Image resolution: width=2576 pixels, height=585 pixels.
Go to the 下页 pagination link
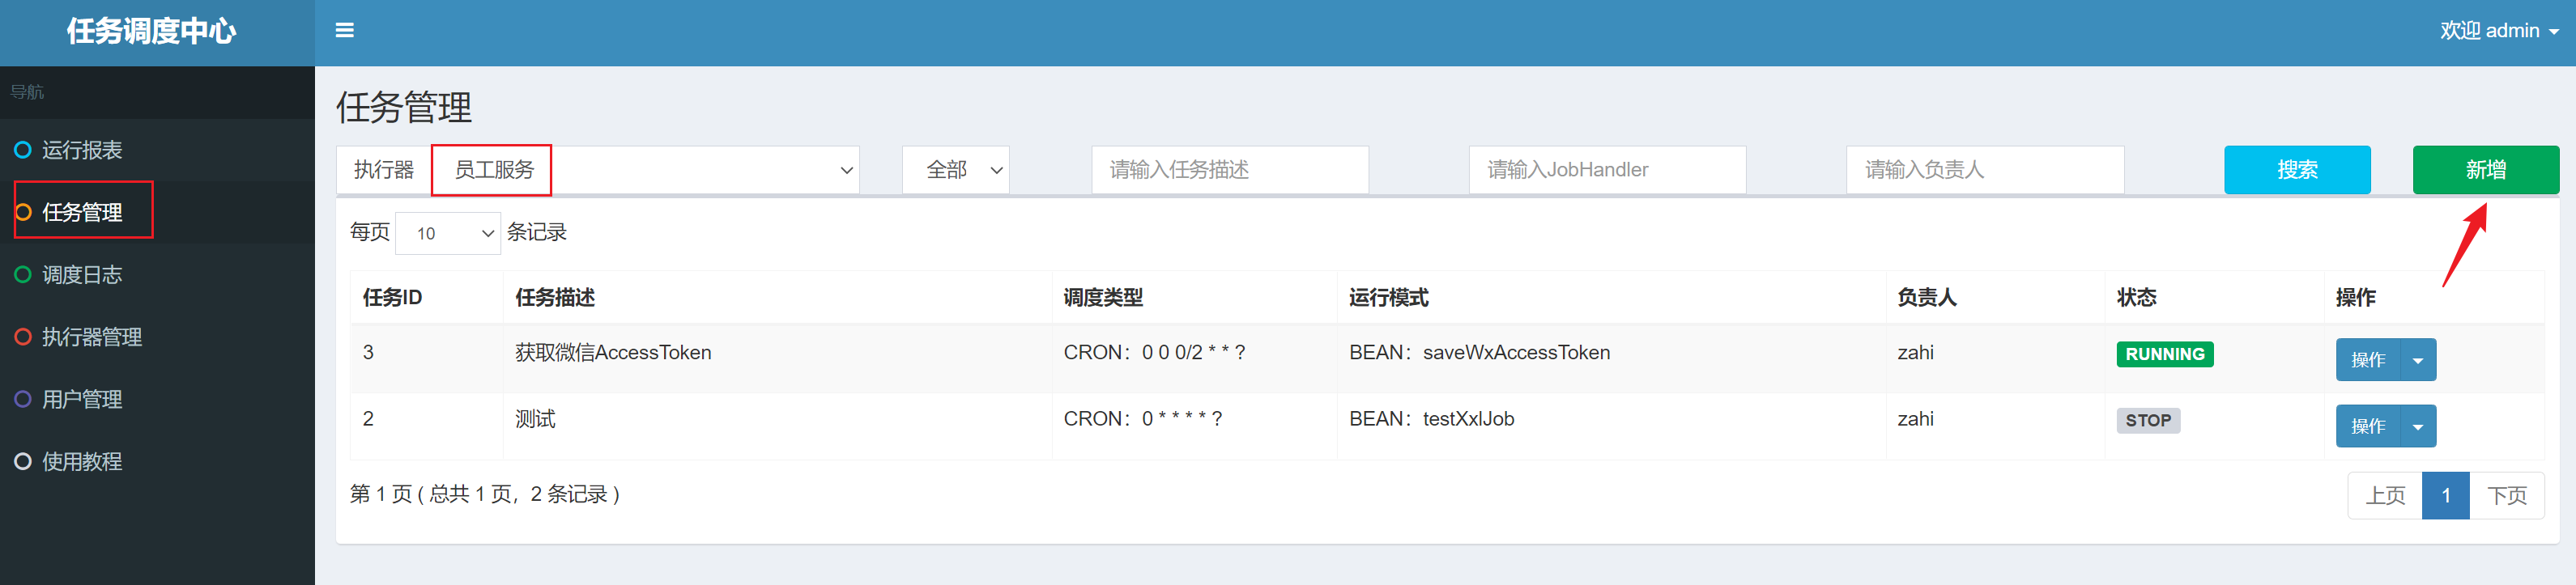point(2506,496)
